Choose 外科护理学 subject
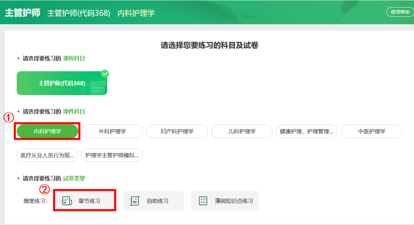 coord(112,131)
